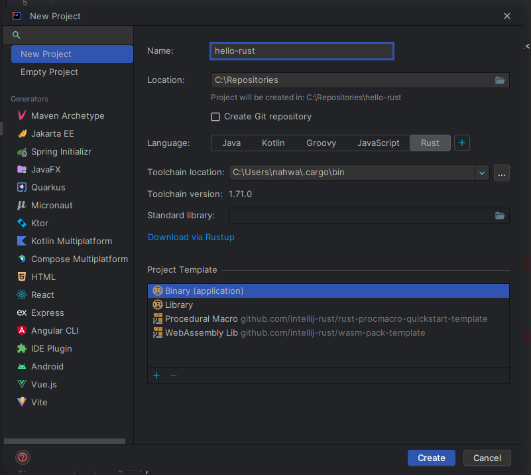Image resolution: width=531 pixels, height=475 pixels.
Task: Choose the Library template
Action: point(329,305)
